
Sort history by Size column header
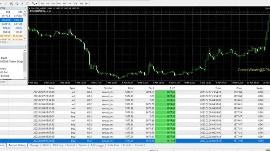click(89, 88)
